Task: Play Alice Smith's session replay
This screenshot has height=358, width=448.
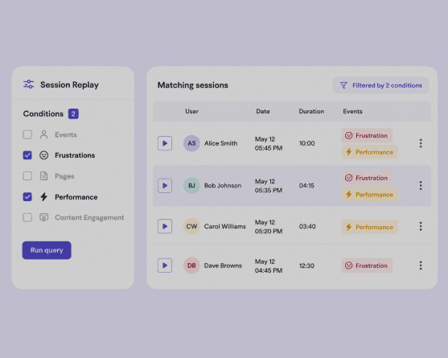Action: pos(165,143)
